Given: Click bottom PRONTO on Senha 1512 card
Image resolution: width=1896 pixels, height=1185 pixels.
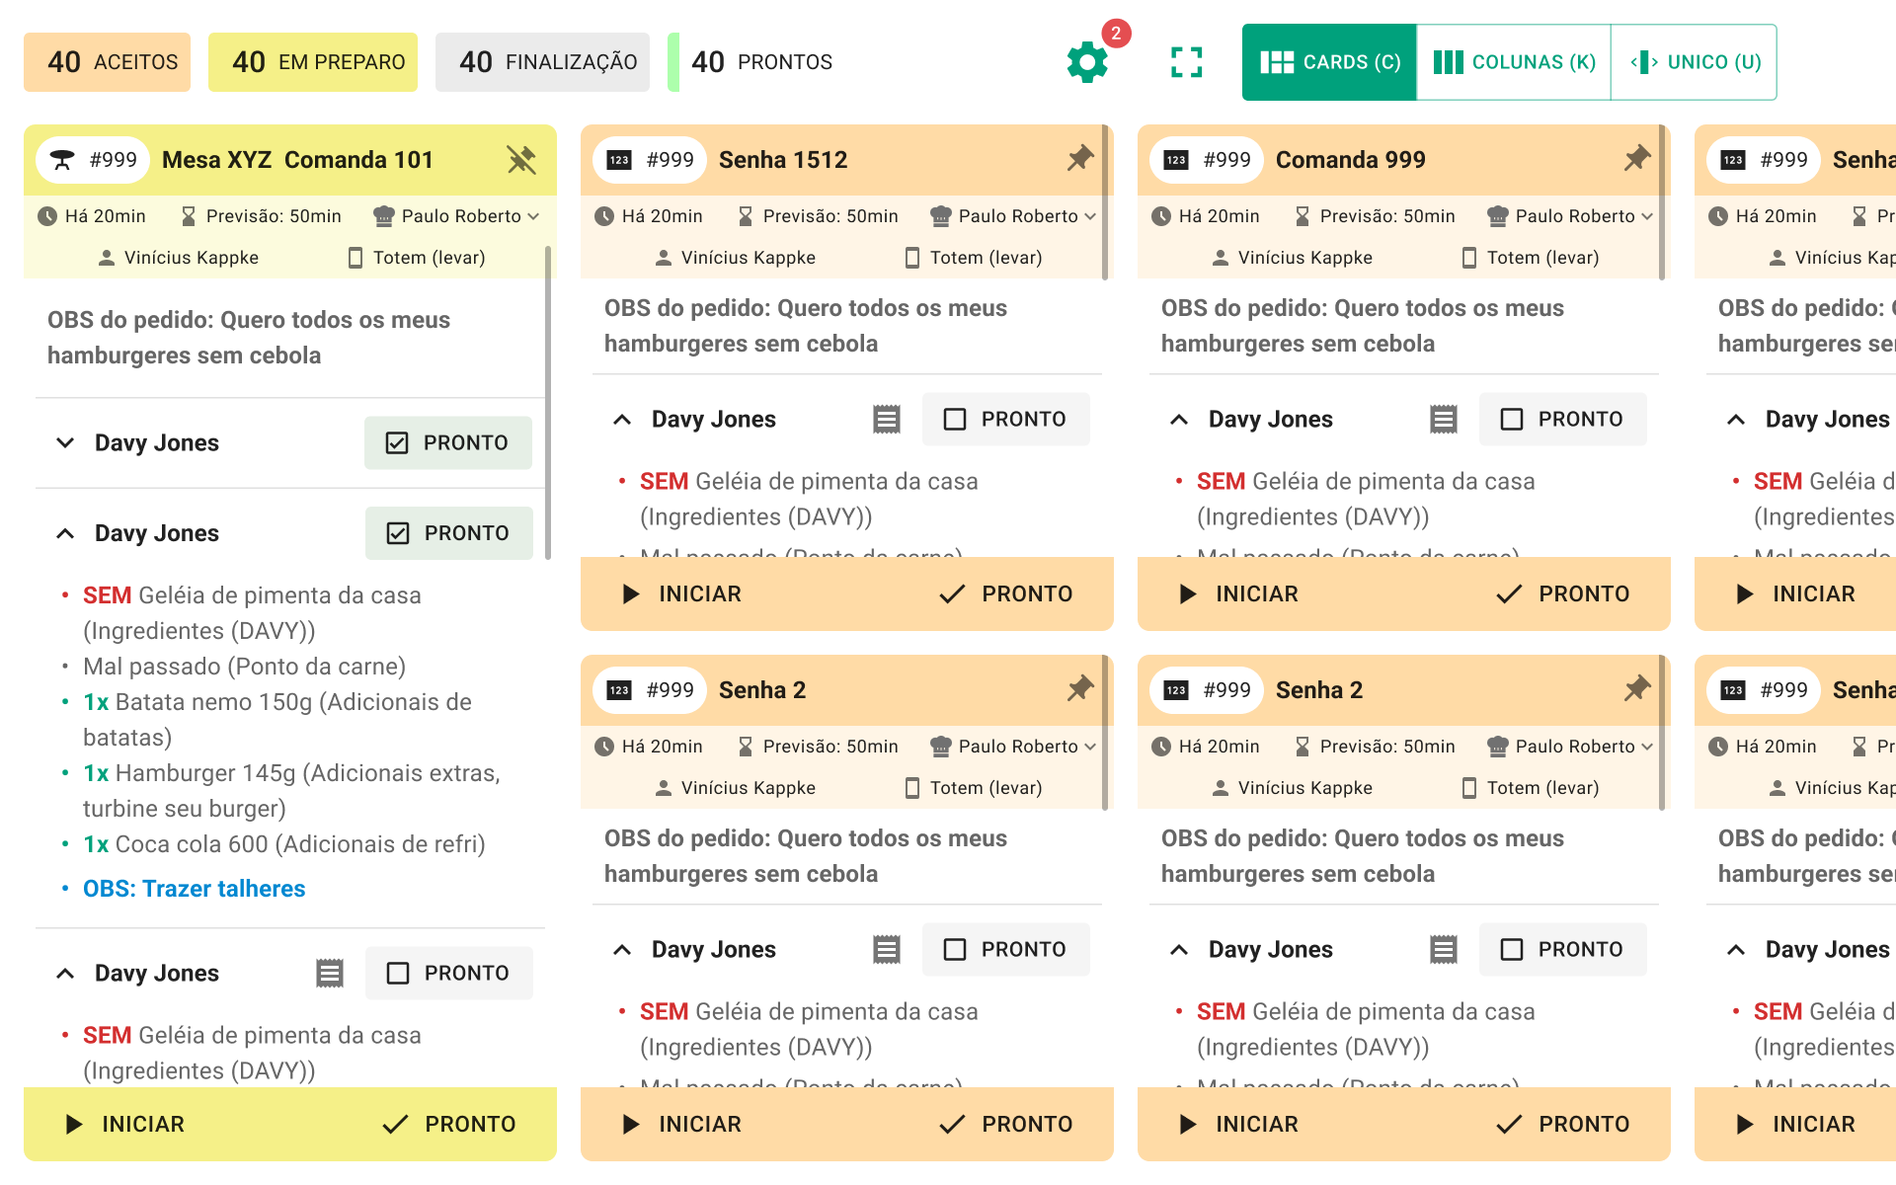Looking at the screenshot, I should 1005,594.
